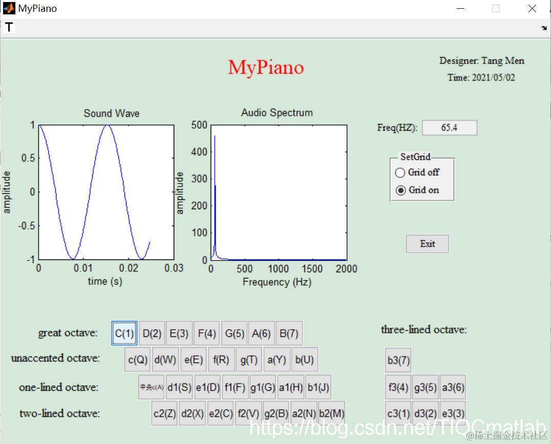Viewport: 551px width, 444px height.
Task: Play great octave note G(5)
Action: [x=234, y=333]
